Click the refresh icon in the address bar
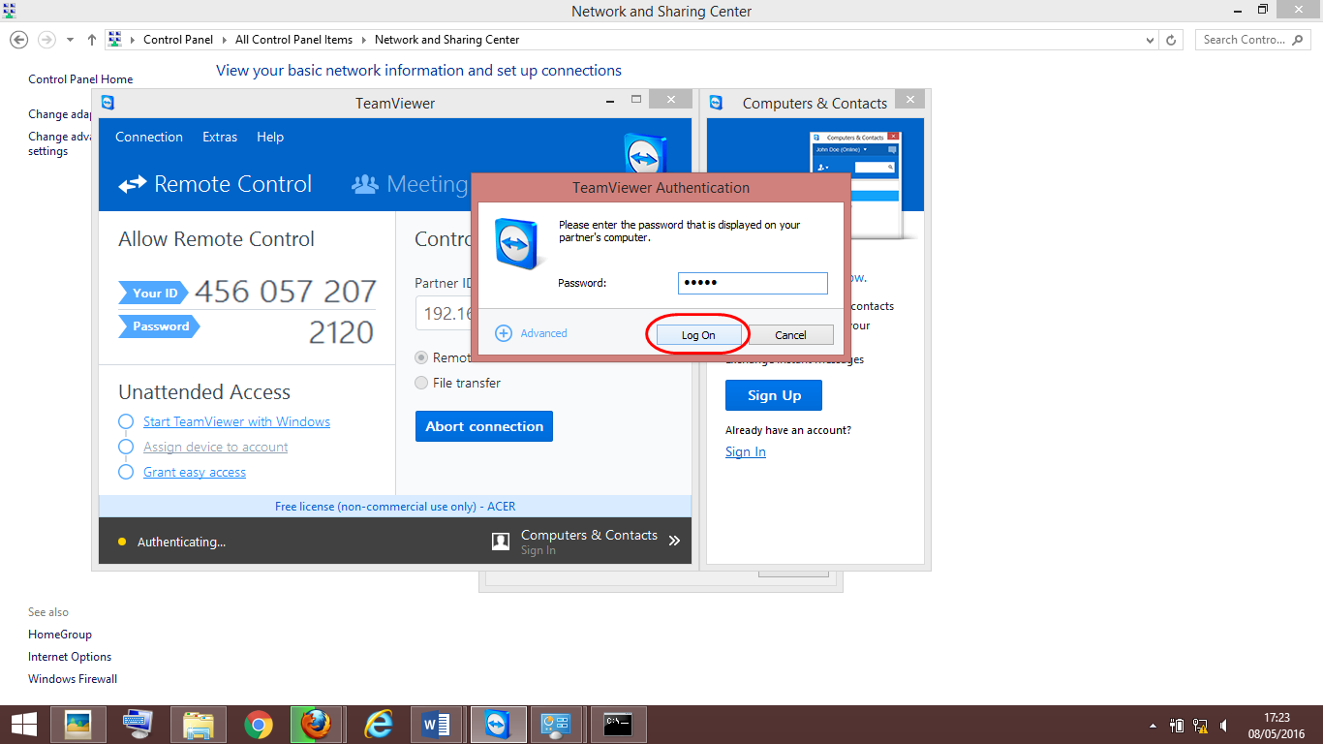1323x744 pixels. 1169,40
